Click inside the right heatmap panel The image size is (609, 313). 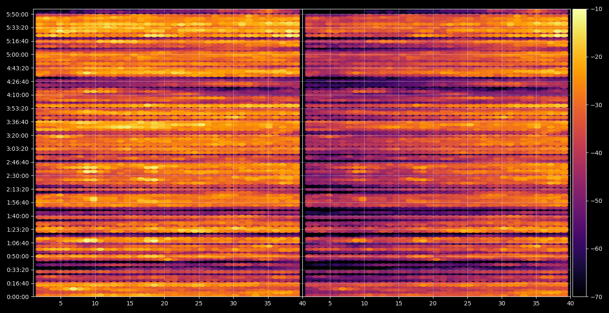point(436,153)
